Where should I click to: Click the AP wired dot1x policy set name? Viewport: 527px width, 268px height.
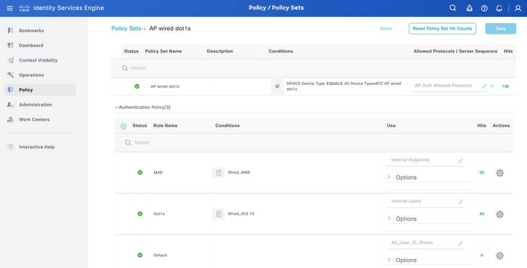pyautogui.click(x=165, y=87)
